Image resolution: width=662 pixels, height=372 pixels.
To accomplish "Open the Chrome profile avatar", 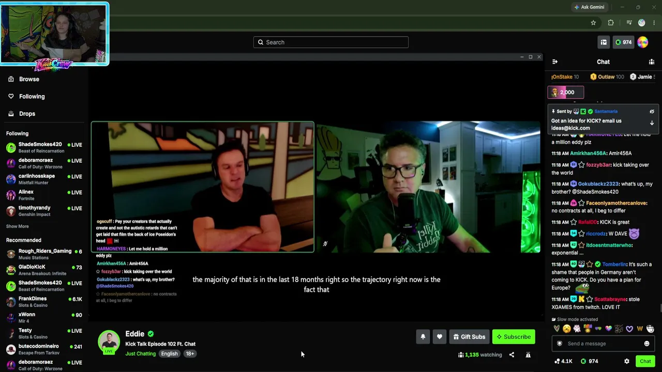I will 642,23.
